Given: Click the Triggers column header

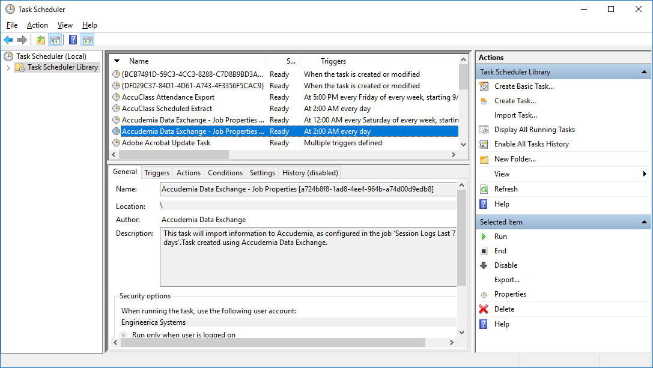Looking at the screenshot, I should click(379, 61).
